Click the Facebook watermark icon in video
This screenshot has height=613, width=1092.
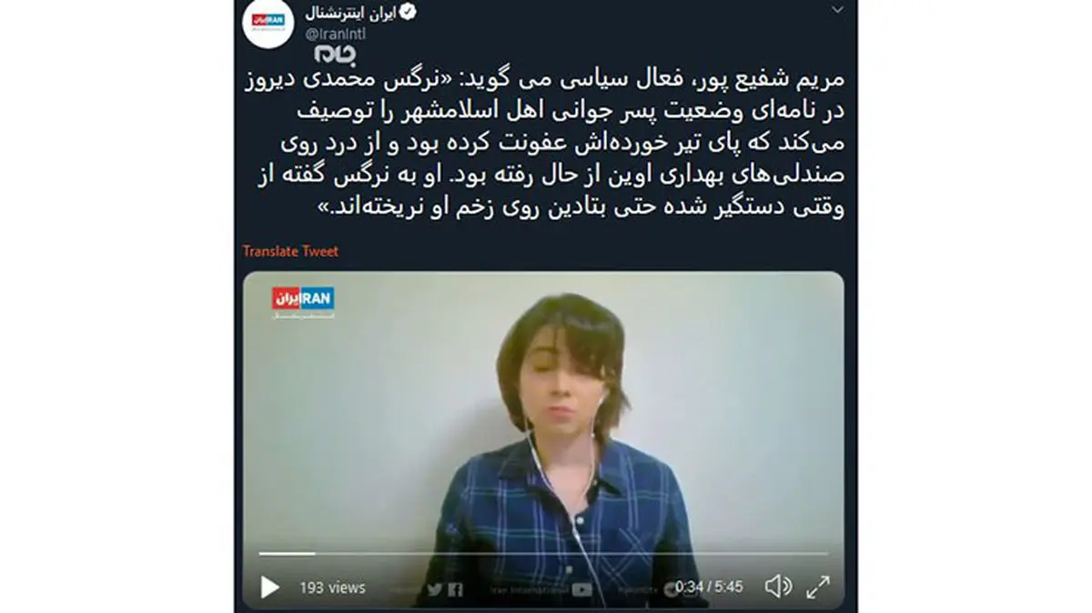454,589
